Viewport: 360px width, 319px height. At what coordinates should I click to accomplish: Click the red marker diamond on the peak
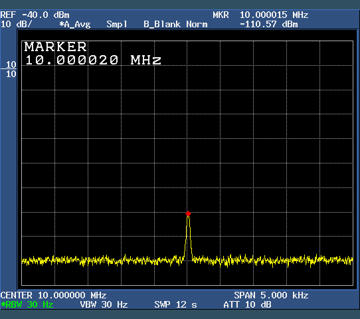[188, 213]
